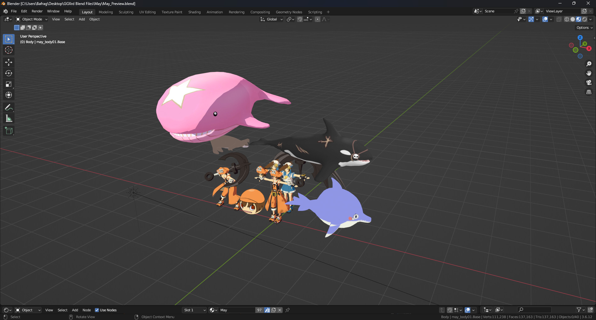The image size is (596, 320).
Task: Open the Object Mode dropdown
Action: pyautogui.click(x=31, y=19)
